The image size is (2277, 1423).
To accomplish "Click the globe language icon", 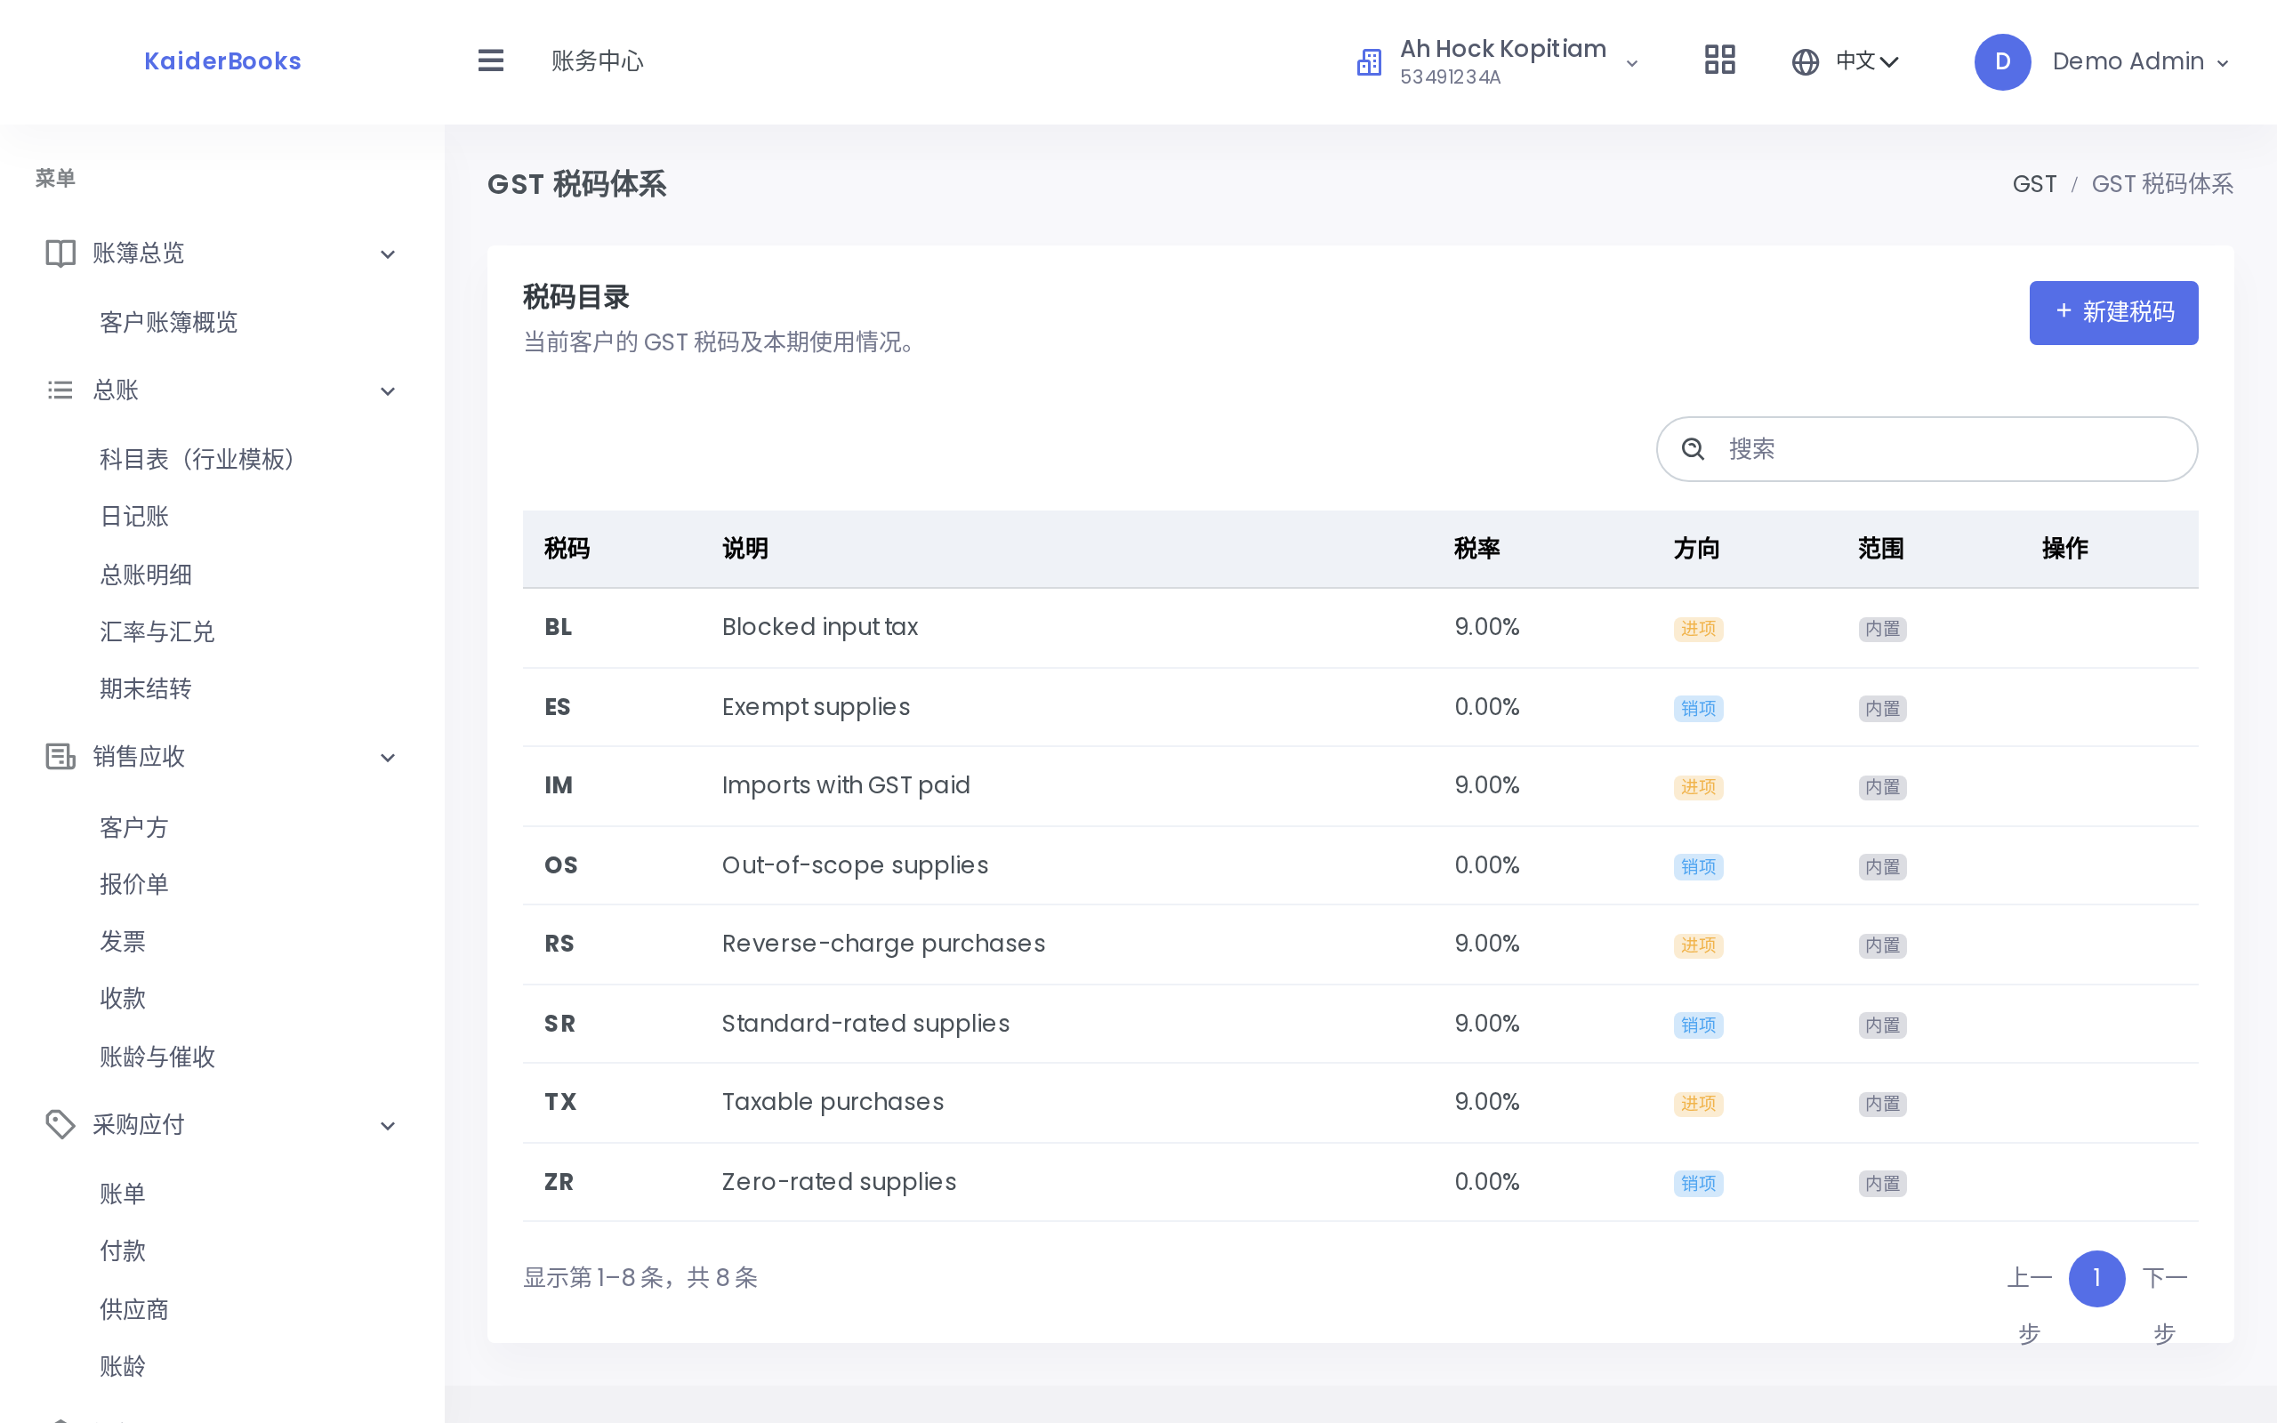I will click(x=1805, y=62).
